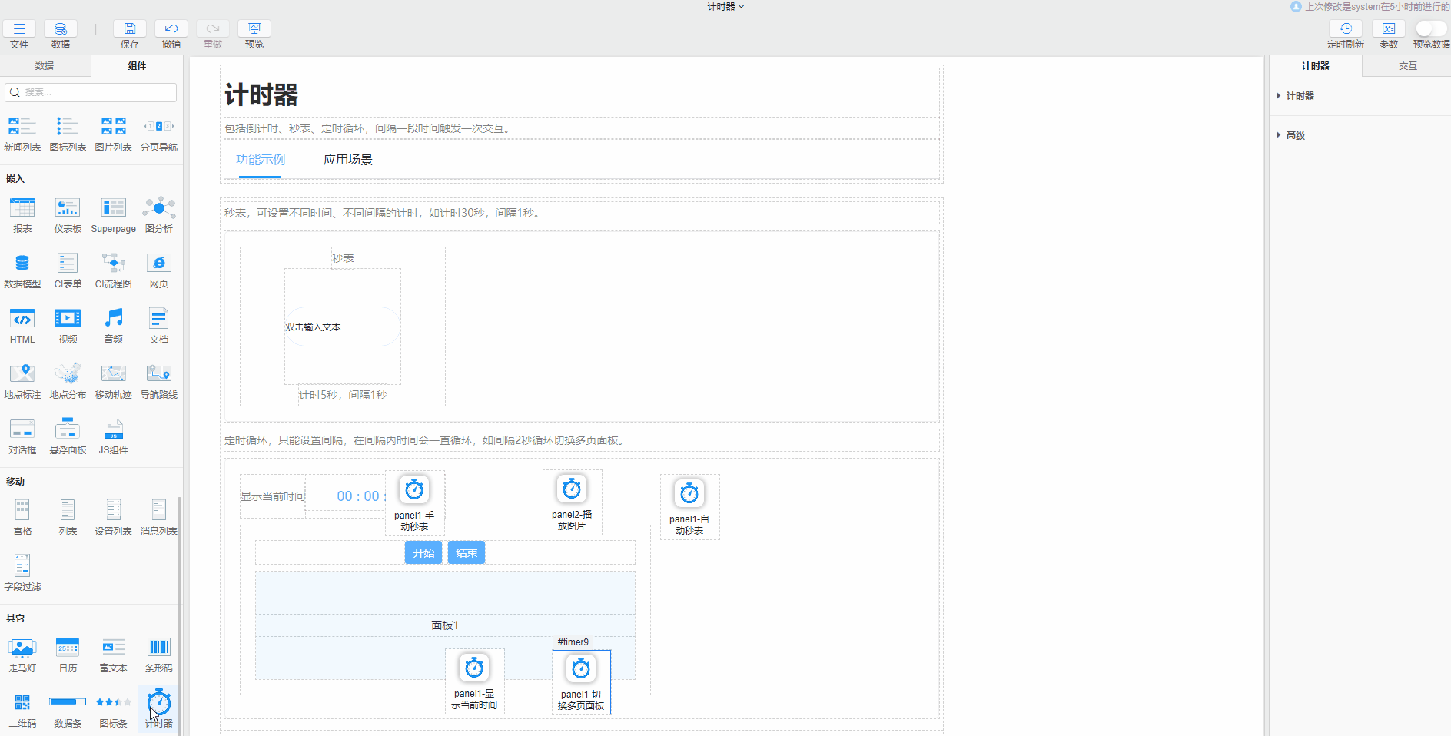Open the 计时器 title dropdown at top
Image resolution: width=1451 pixels, height=736 pixels.
[725, 6]
